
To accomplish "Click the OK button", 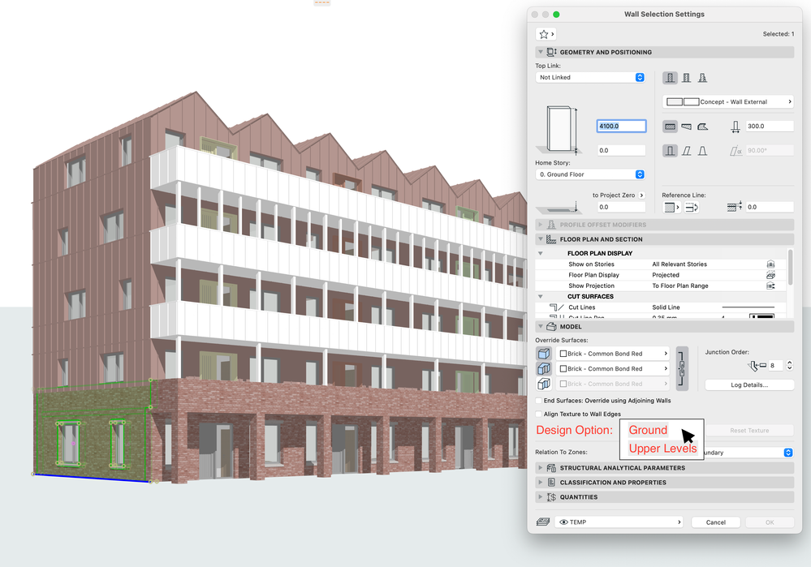I will 770,522.
